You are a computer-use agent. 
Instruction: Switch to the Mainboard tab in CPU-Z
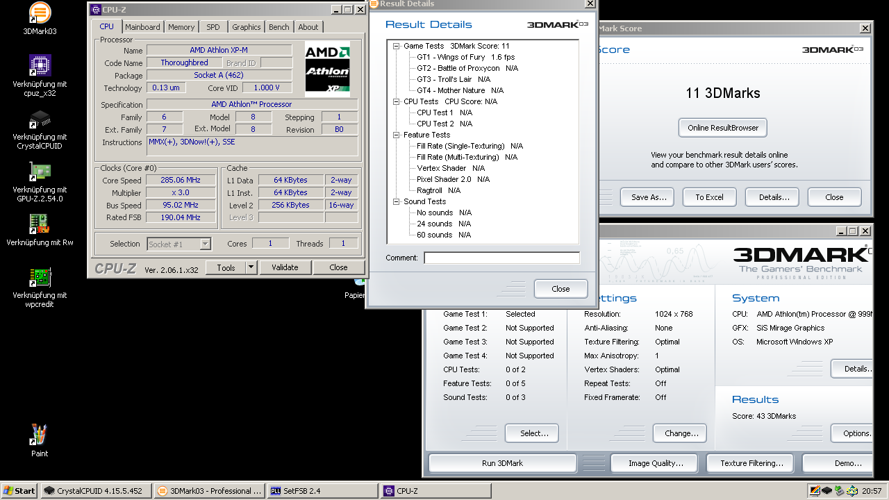tap(142, 27)
